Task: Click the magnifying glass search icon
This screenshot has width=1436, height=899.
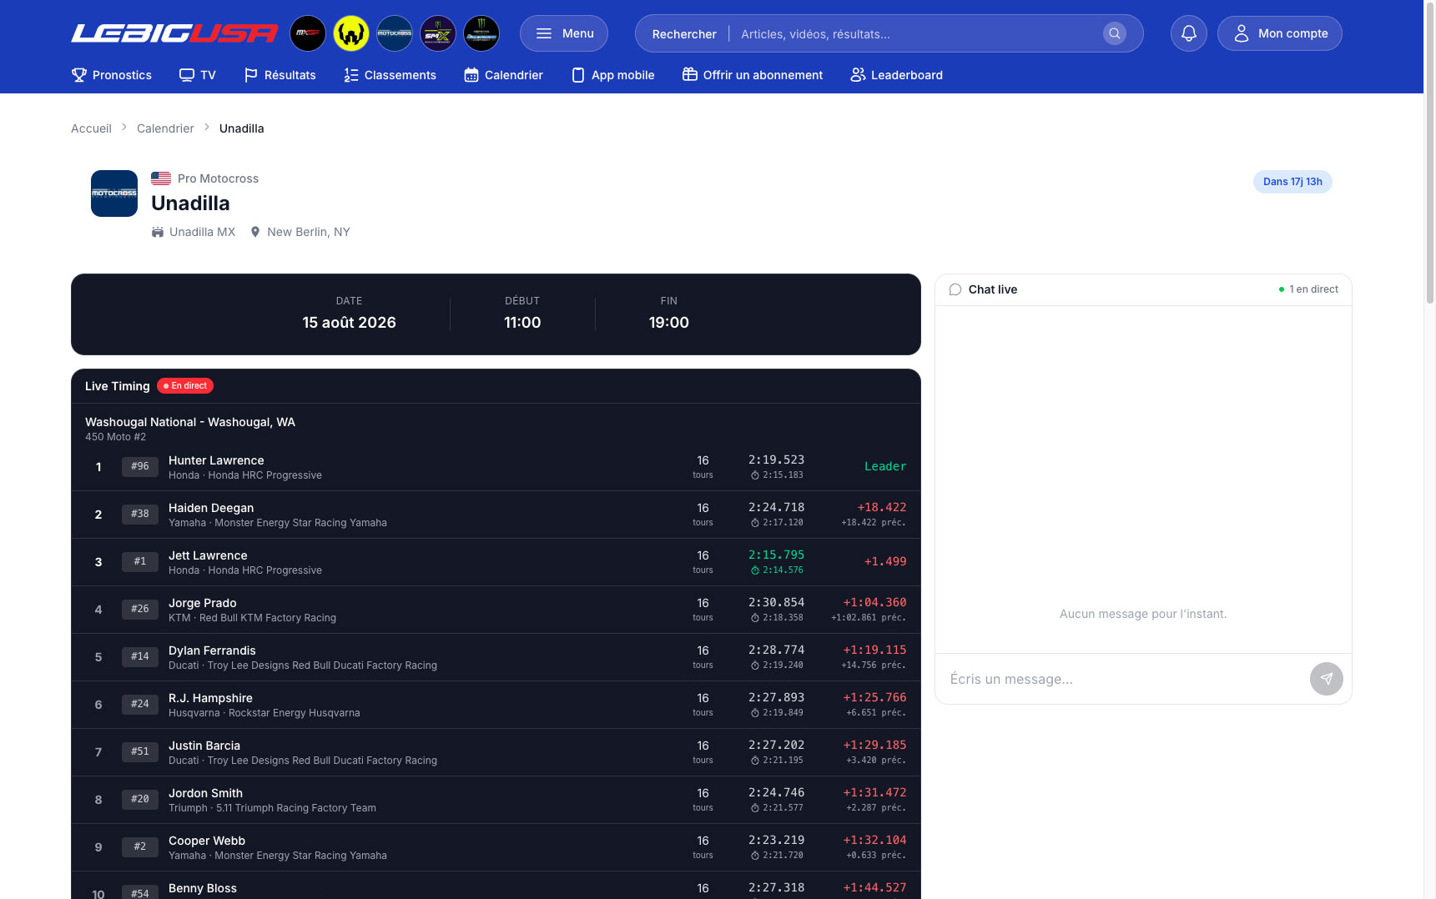Action: (1115, 33)
